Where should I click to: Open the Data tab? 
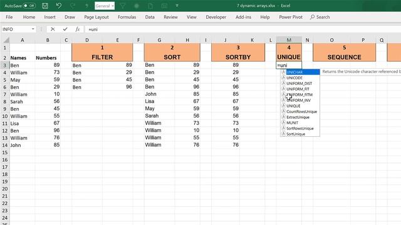tap(150, 17)
